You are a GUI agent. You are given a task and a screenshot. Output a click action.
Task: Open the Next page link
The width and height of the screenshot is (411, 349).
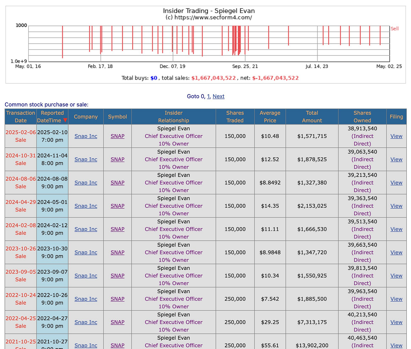(x=218, y=96)
